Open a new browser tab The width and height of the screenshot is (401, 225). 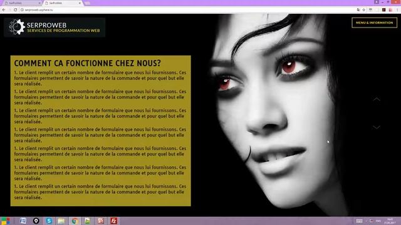pos(87,3)
